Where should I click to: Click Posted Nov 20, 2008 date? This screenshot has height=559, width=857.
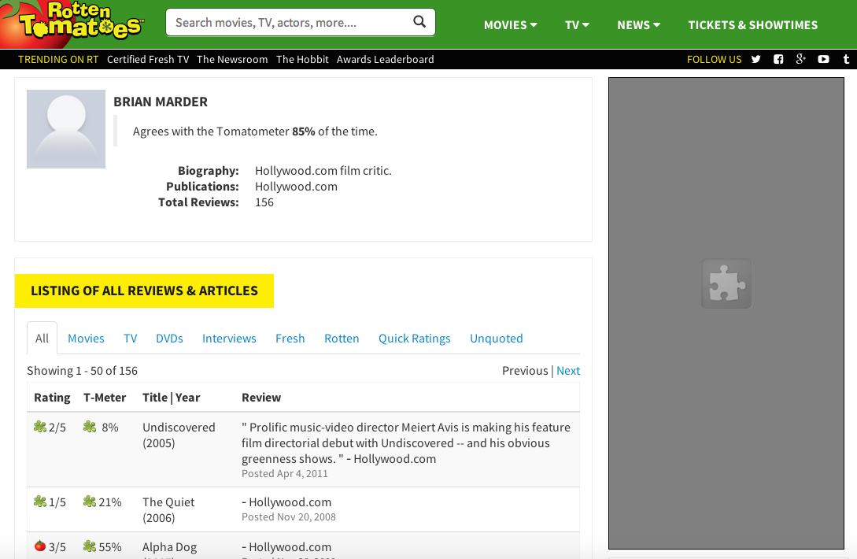click(289, 517)
